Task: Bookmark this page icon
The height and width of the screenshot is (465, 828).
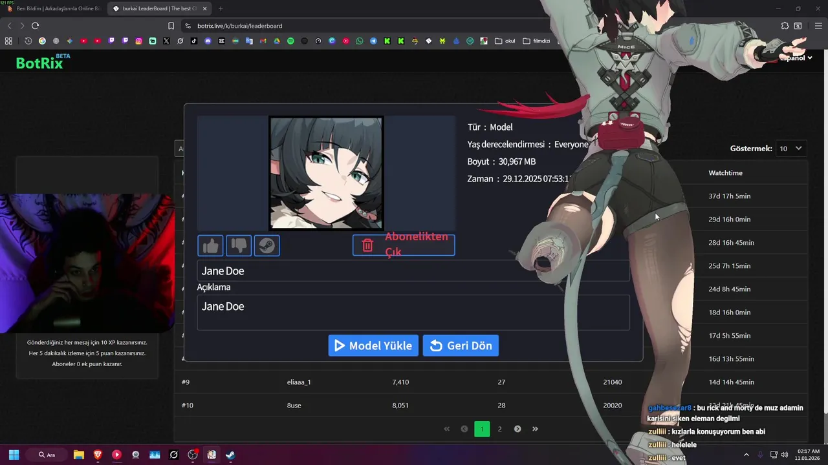Action: [x=171, y=26]
